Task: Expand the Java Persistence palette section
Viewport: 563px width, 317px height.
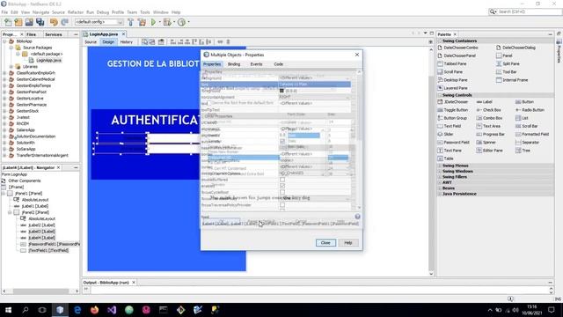Action: click(x=440, y=194)
